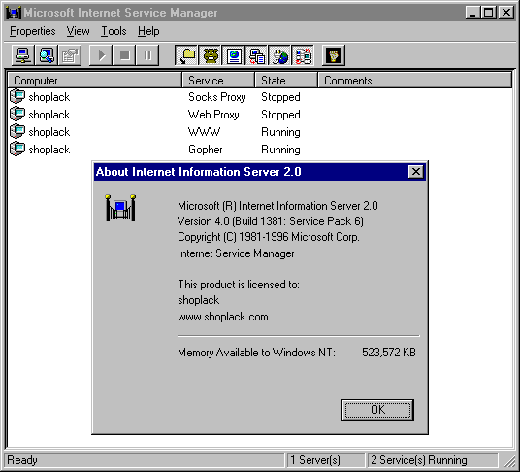Toggle the Gopher view filter icon
Screen dimensions: 520x472
tap(210, 55)
